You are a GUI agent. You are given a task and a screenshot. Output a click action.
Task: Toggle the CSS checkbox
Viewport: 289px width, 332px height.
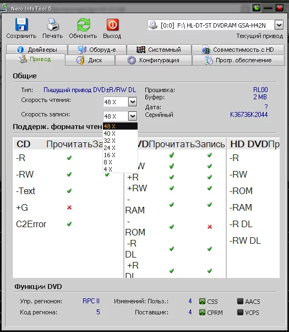coord(203,301)
